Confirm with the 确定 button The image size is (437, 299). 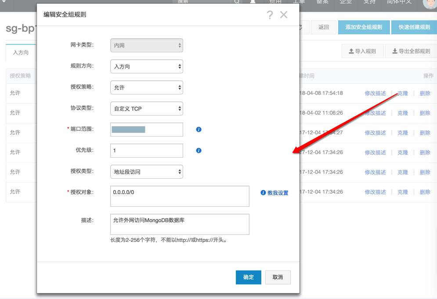[x=248, y=277]
